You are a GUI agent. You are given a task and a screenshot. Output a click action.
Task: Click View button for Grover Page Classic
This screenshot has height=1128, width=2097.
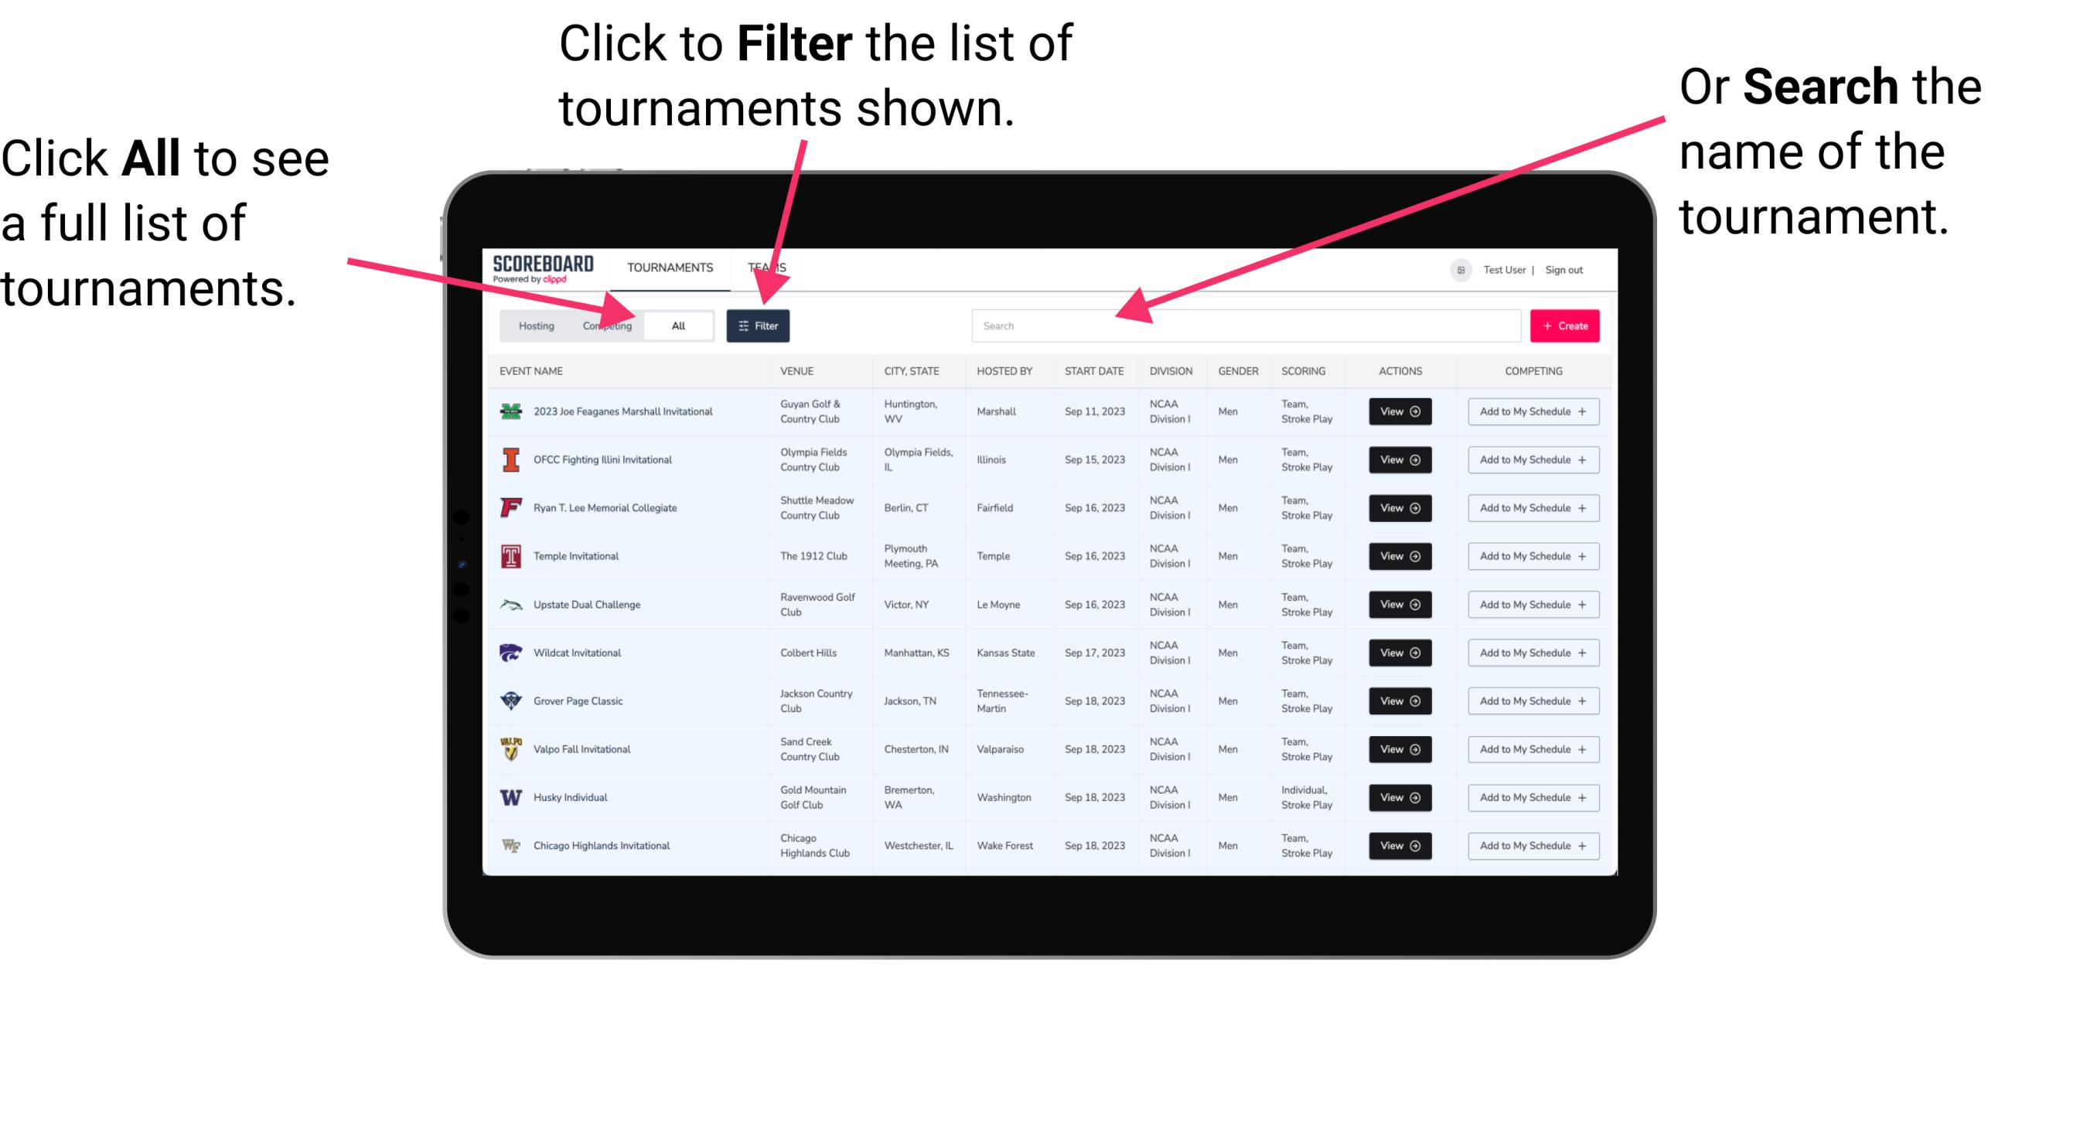(x=1400, y=700)
